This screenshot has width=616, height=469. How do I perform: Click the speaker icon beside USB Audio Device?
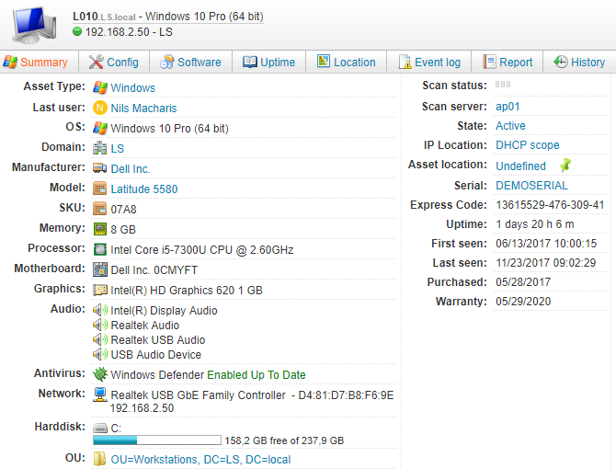(100, 354)
